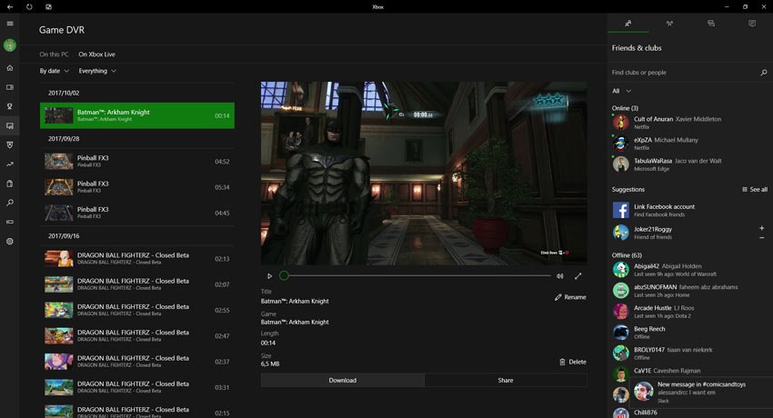
Task: Switch to the Parties panel tab
Action: [x=669, y=23]
